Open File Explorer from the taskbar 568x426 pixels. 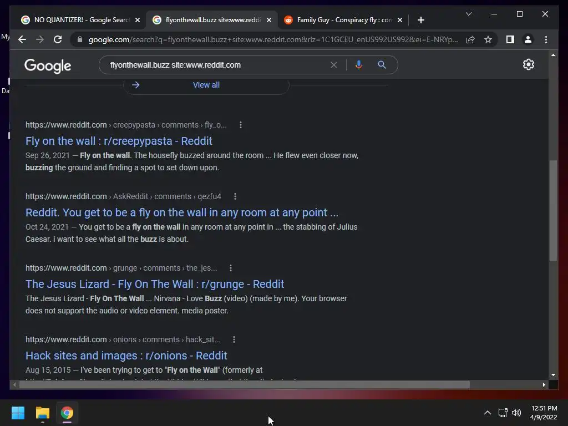click(x=42, y=413)
